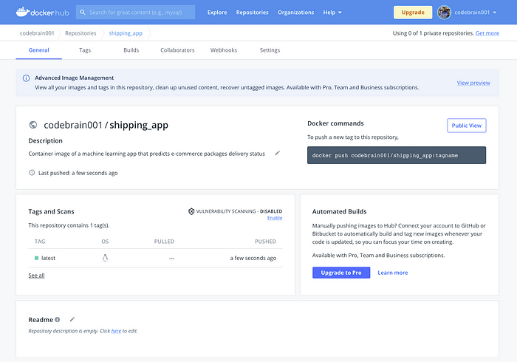
Task: Follow the Learn more link
Action: point(393,273)
